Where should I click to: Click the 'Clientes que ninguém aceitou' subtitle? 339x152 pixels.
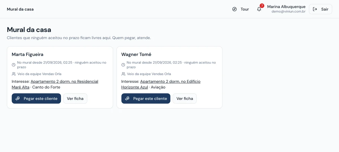pyautogui.click(x=79, y=38)
